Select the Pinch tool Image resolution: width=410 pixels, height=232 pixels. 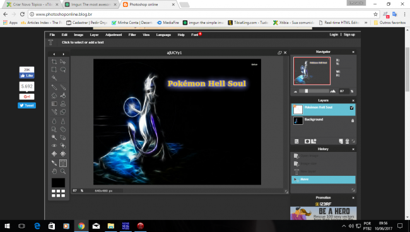62,154
